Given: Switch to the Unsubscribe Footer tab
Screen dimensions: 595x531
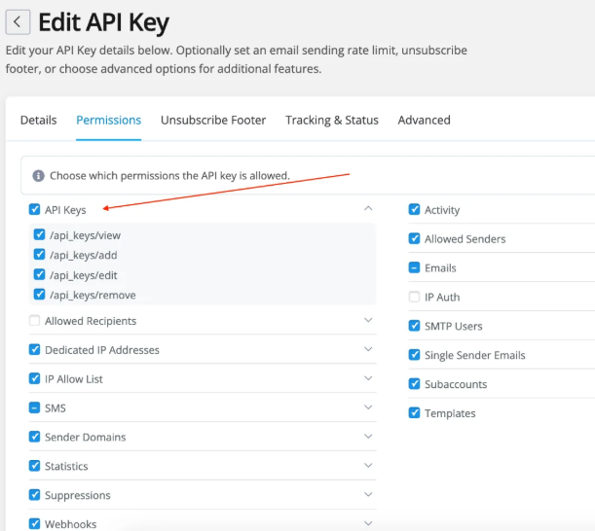Looking at the screenshot, I should tap(213, 121).
